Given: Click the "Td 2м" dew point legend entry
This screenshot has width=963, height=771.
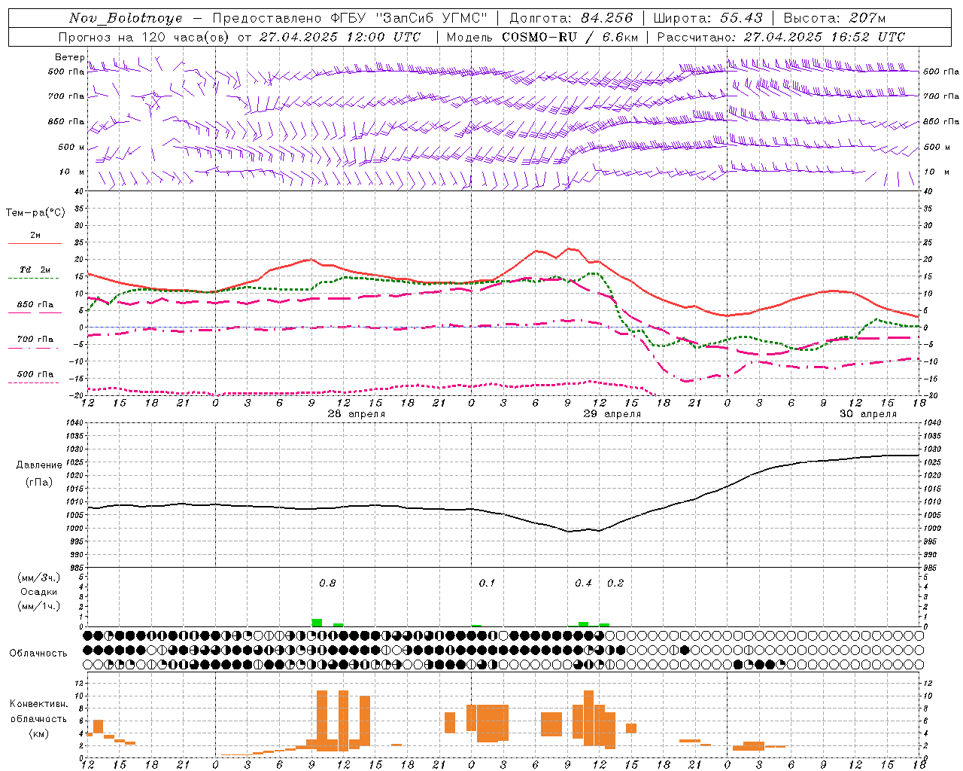Looking at the screenshot, I should [x=35, y=270].
